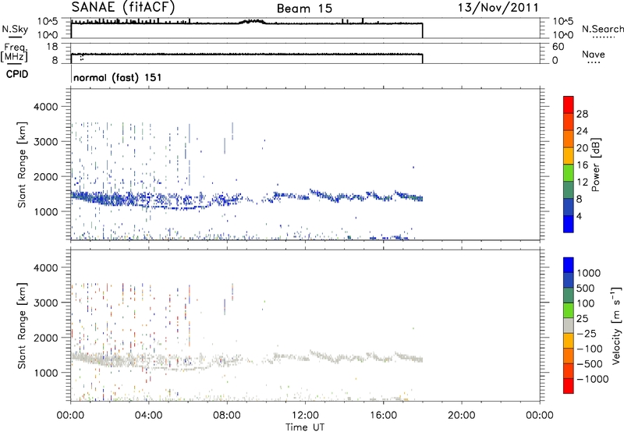The height and width of the screenshot is (432, 624).
Task: Click the "500" label on the Velocity colorbar
Action: (585, 288)
